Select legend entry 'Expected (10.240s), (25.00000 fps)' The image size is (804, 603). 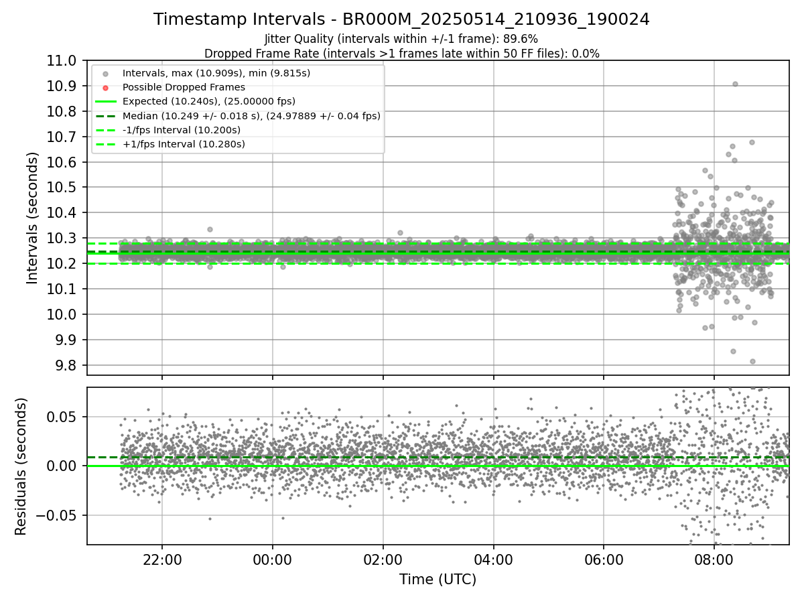[x=209, y=101]
